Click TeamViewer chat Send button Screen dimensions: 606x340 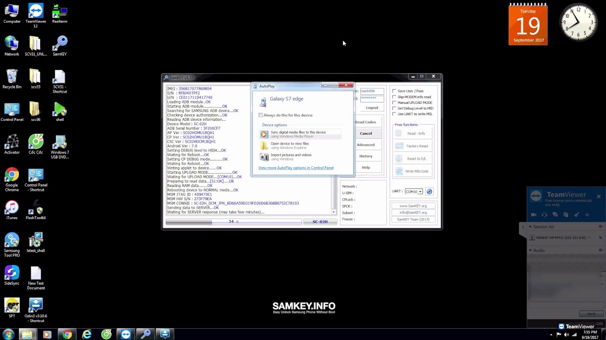coord(591,314)
